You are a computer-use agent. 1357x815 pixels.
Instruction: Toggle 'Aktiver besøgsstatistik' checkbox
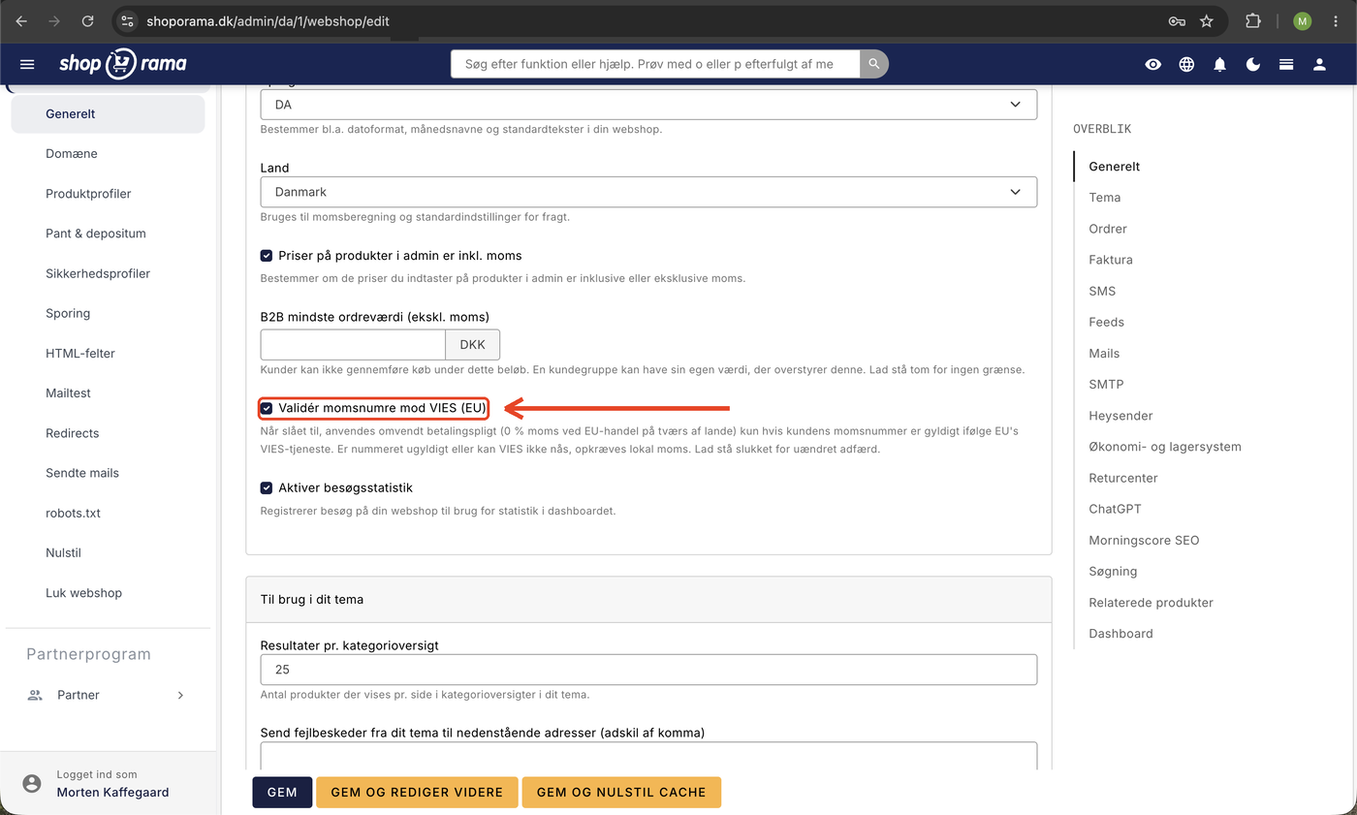coord(267,487)
